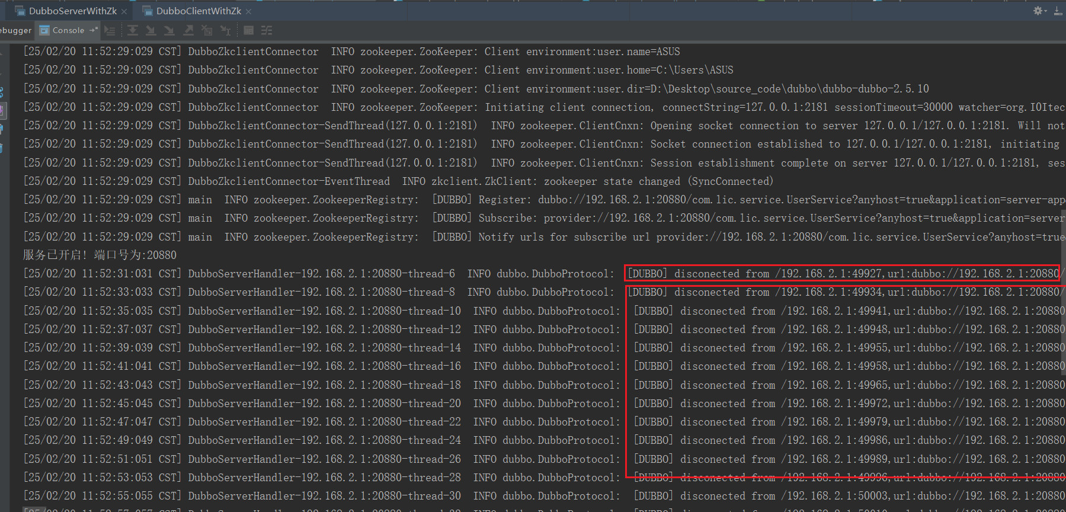Click the hide tool window icon
Screen dimensions: 1066x512
(x=1058, y=11)
